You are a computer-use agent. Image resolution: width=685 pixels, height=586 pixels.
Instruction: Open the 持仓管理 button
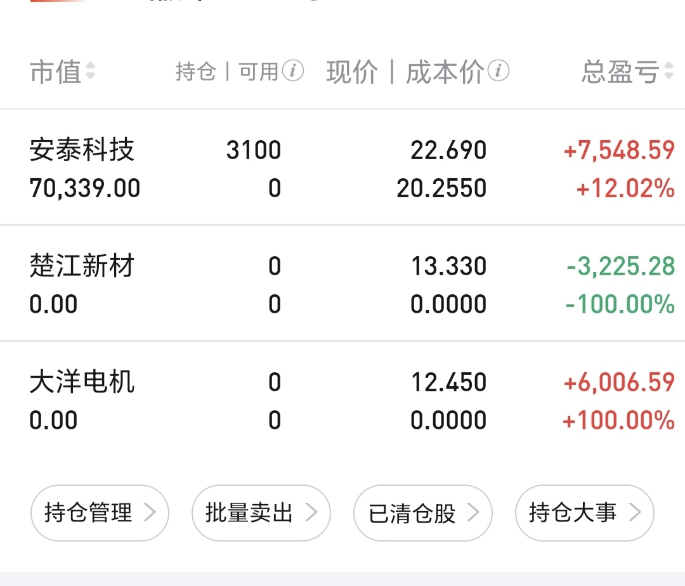(100, 512)
